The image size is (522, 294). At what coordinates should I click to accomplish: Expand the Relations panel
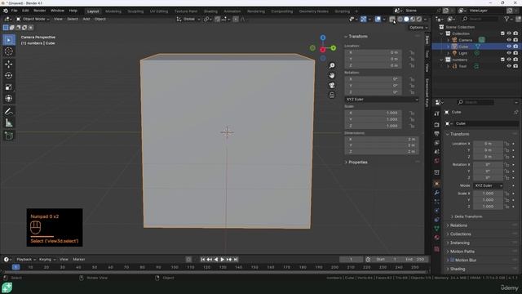click(x=458, y=225)
